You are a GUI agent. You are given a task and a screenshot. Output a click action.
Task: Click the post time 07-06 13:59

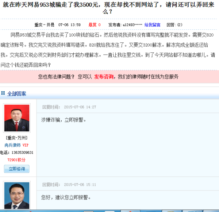[x=69, y=25]
